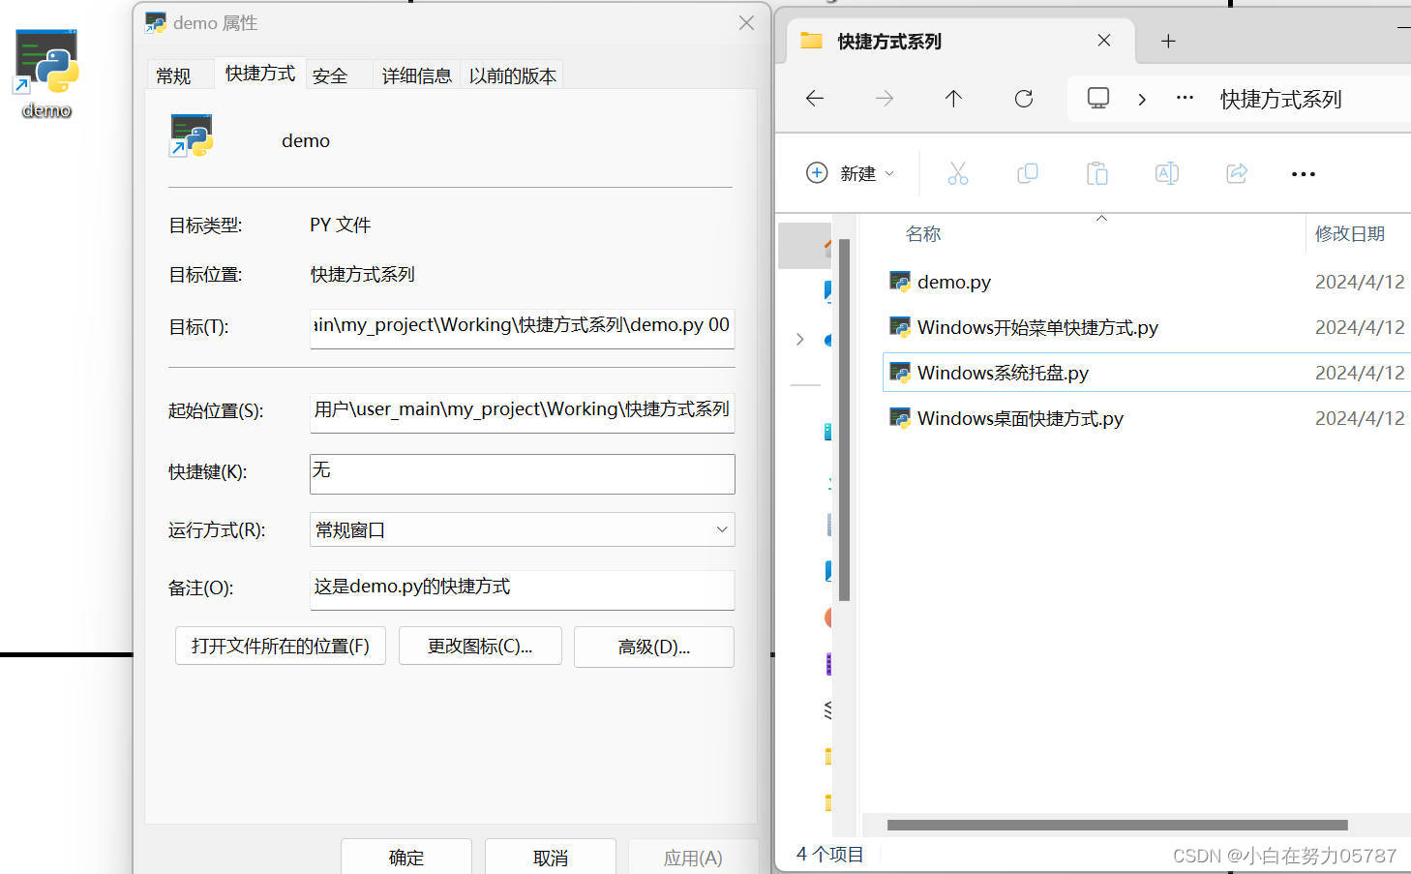This screenshot has height=874, width=1411.
Task: Expand the collapsed sidebar chevron
Action: point(799,339)
